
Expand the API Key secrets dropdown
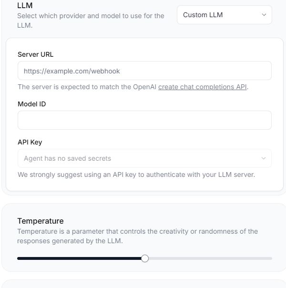click(144, 158)
